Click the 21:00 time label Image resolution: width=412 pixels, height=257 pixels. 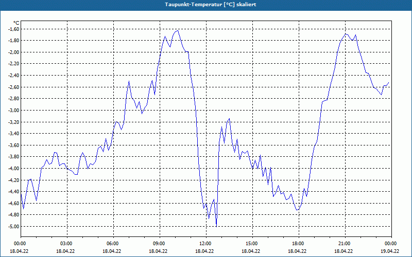point(345,244)
